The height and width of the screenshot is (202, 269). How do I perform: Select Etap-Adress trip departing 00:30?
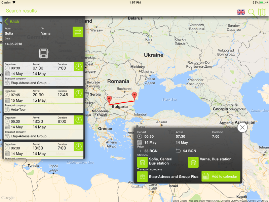[43, 74]
